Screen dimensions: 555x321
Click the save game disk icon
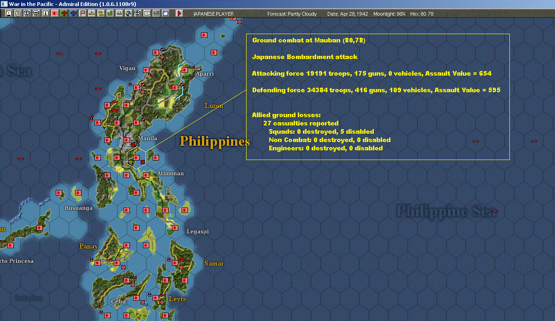pos(9,13)
